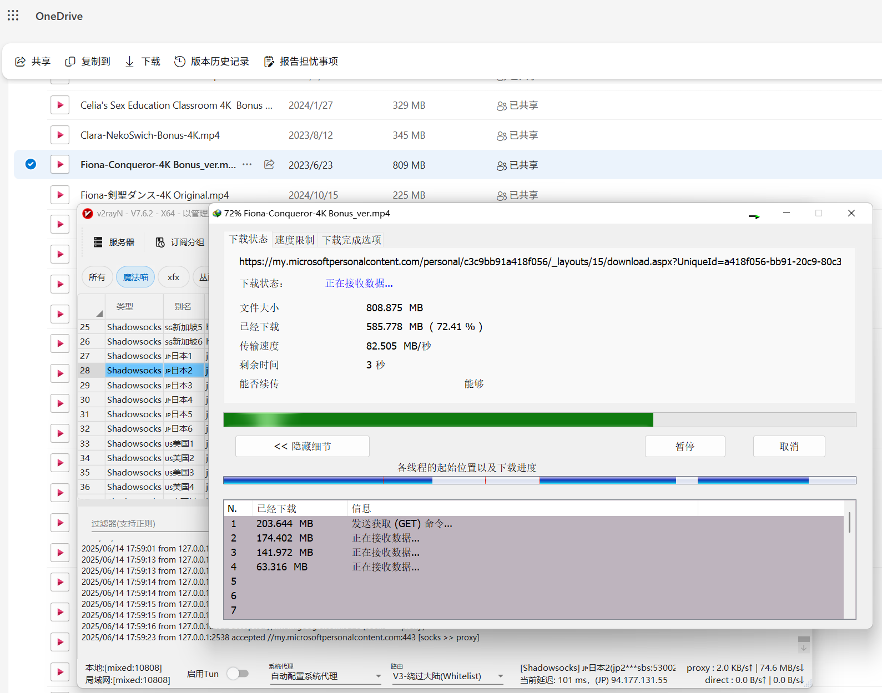882x693 pixels.
Task: Open Clara-NekoSwich-Bonus-4K.mp4 file name
Action: click(x=150, y=135)
